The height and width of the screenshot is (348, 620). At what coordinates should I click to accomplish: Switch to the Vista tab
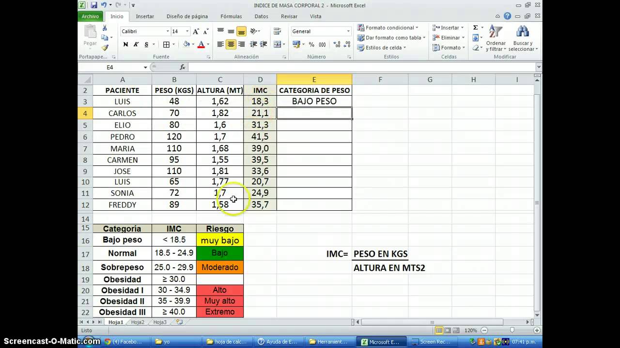(316, 16)
